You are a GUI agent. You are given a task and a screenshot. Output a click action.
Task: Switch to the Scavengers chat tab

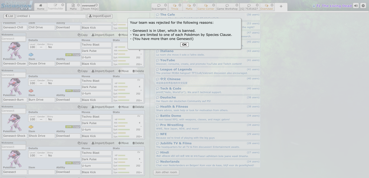pos(159,7)
